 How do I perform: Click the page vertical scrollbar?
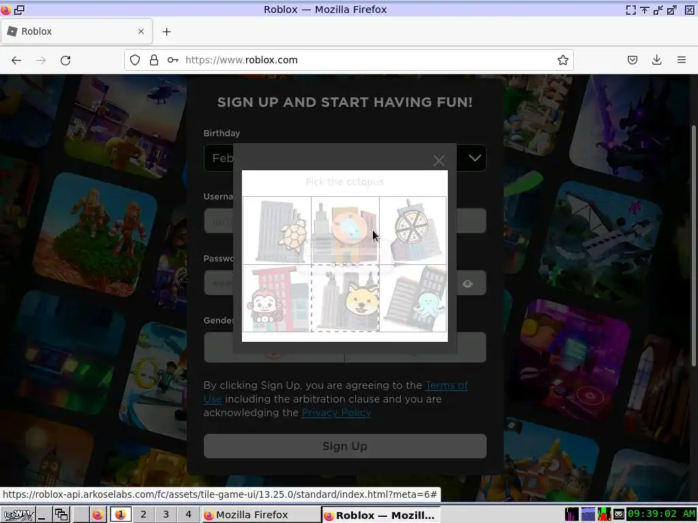pyautogui.click(x=694, y=244)
